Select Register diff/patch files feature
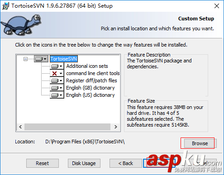This screenshot has height=175, width=224. [91, 80]
